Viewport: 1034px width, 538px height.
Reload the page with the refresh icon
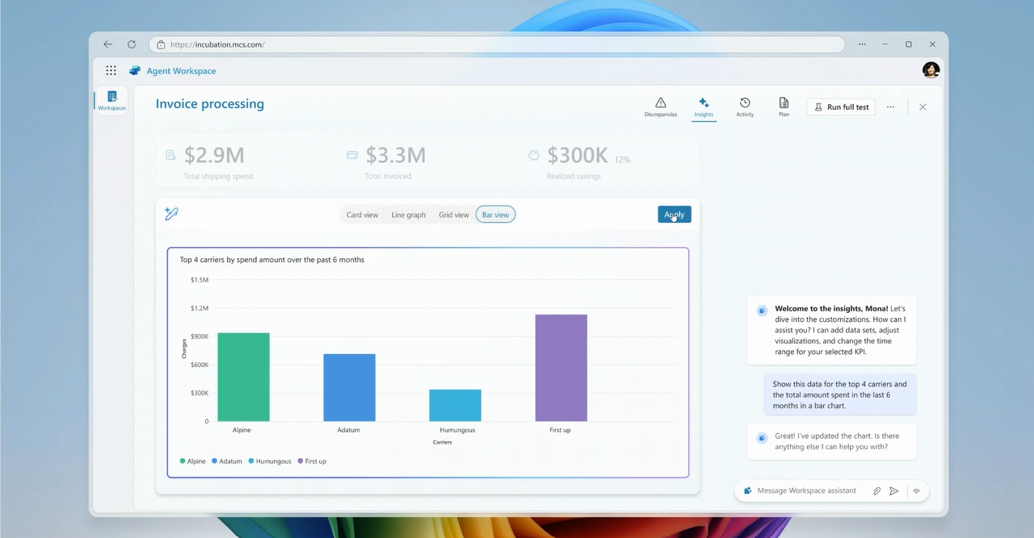point(132,44)
